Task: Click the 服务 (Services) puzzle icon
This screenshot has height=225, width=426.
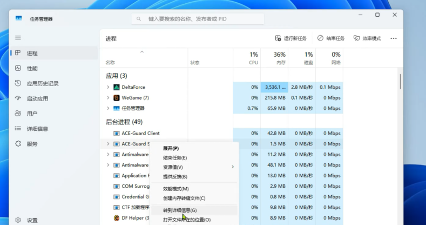Action: tap(18, 144)
